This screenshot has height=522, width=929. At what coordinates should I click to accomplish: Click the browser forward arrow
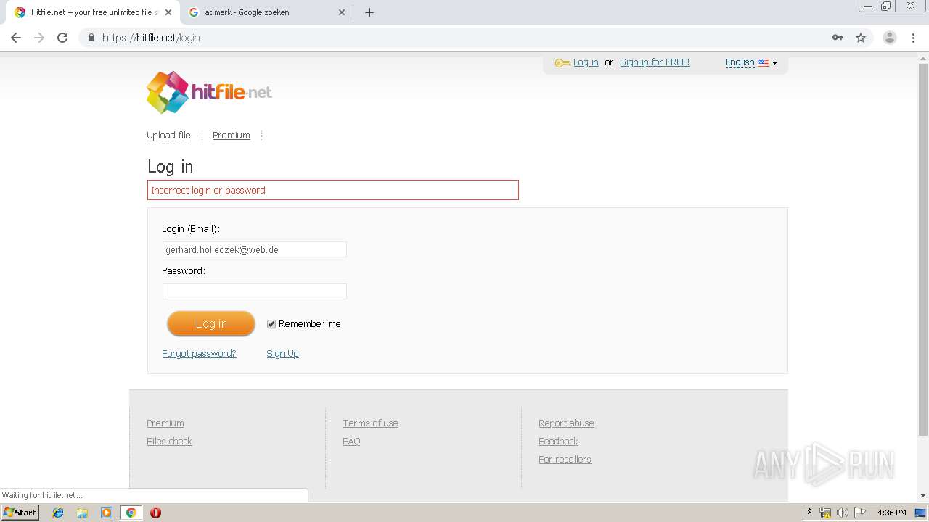[x=39, y=38]
